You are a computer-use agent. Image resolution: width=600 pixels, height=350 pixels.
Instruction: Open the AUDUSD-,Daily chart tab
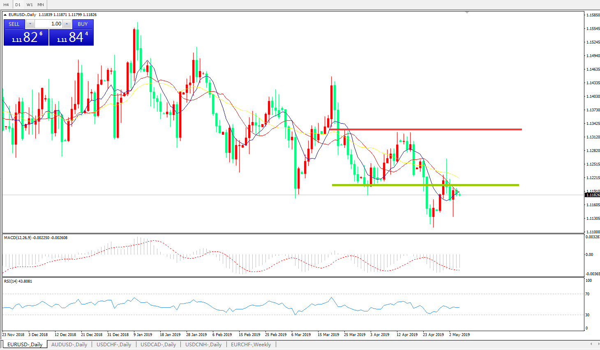(x=69, y=345)
